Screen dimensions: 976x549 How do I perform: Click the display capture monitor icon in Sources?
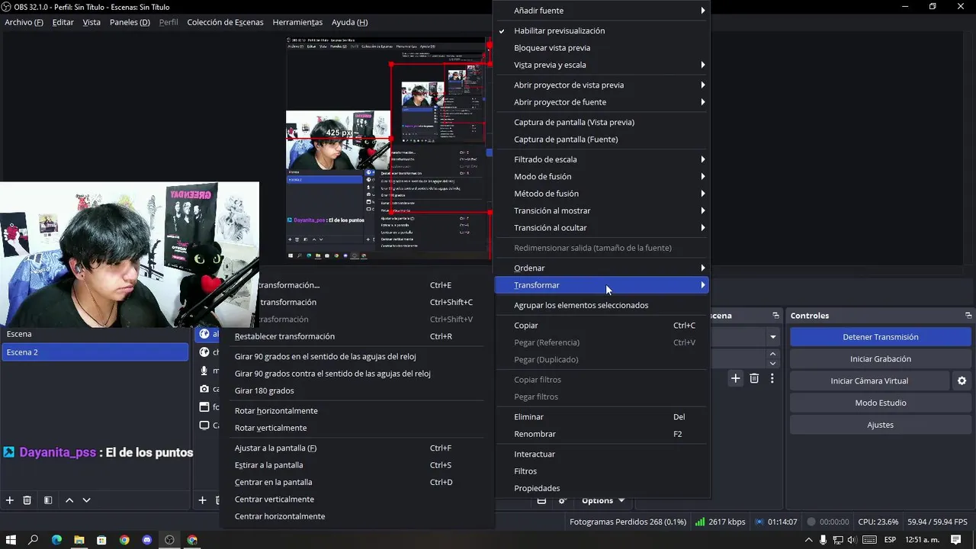(204, 425)
